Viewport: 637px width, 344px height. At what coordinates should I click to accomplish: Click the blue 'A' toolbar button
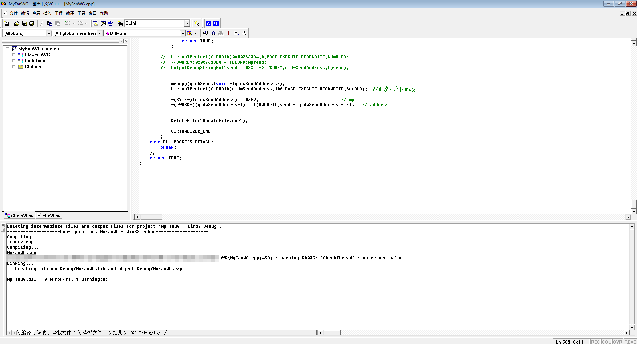click(x=208, y=23)
